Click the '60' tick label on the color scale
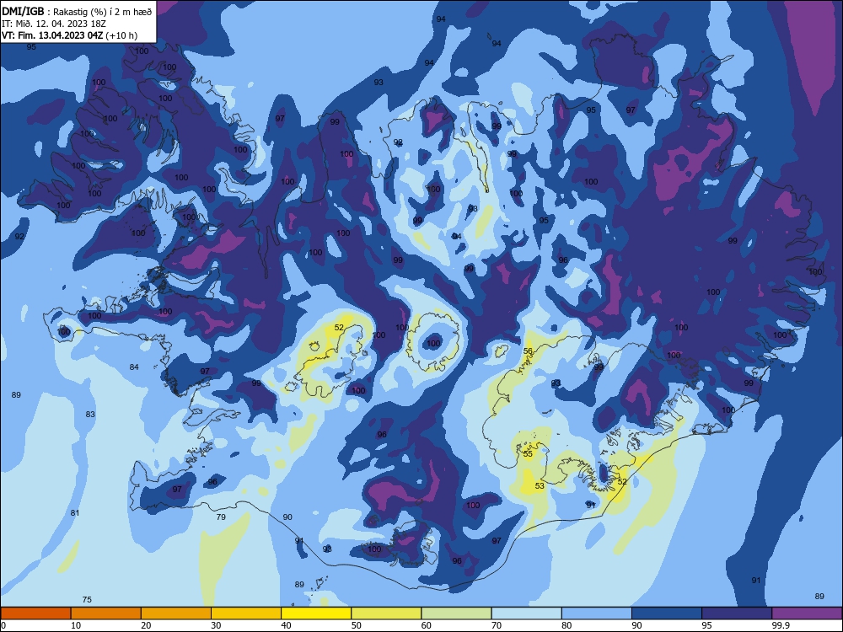This screenshot has width=843, height=632. click(427, 625)
